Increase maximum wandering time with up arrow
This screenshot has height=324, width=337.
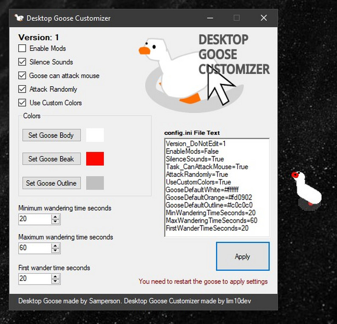(x=56, y=246)
